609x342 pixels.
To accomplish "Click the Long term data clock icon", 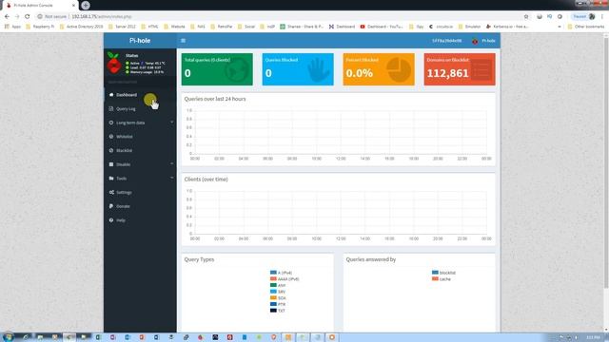I will 111,123.
